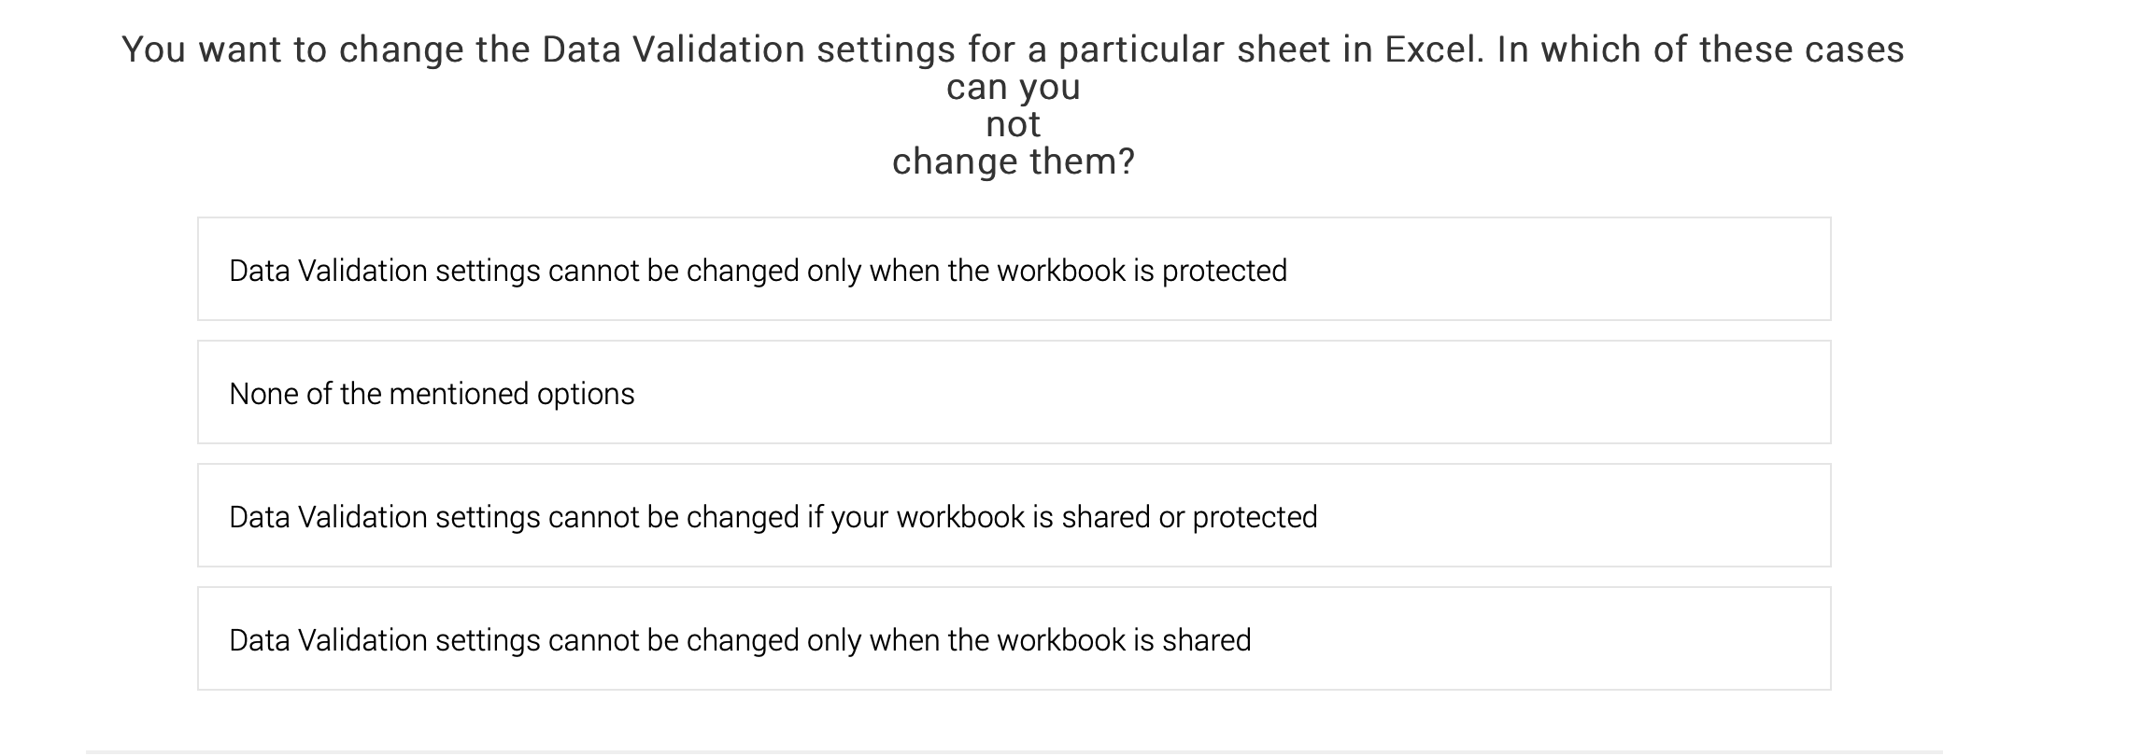Click the third answer choice box
This screenshot has width=2156, height=756.
(1014, 515)
